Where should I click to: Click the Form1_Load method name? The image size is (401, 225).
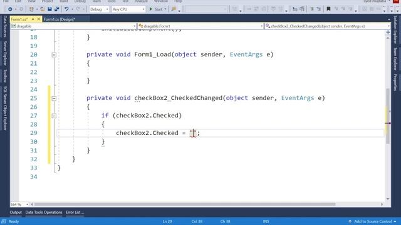[152, 54]
